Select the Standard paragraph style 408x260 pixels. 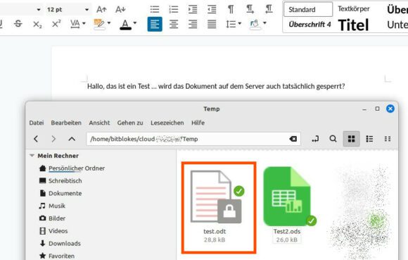click(308, 9)
